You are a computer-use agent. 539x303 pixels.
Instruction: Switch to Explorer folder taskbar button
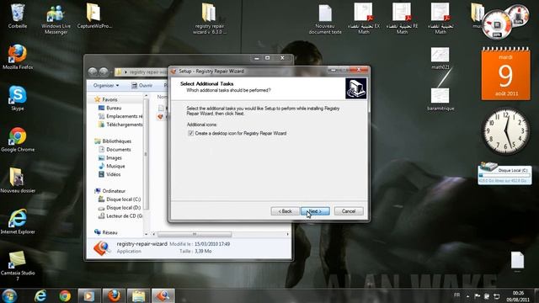138,295
